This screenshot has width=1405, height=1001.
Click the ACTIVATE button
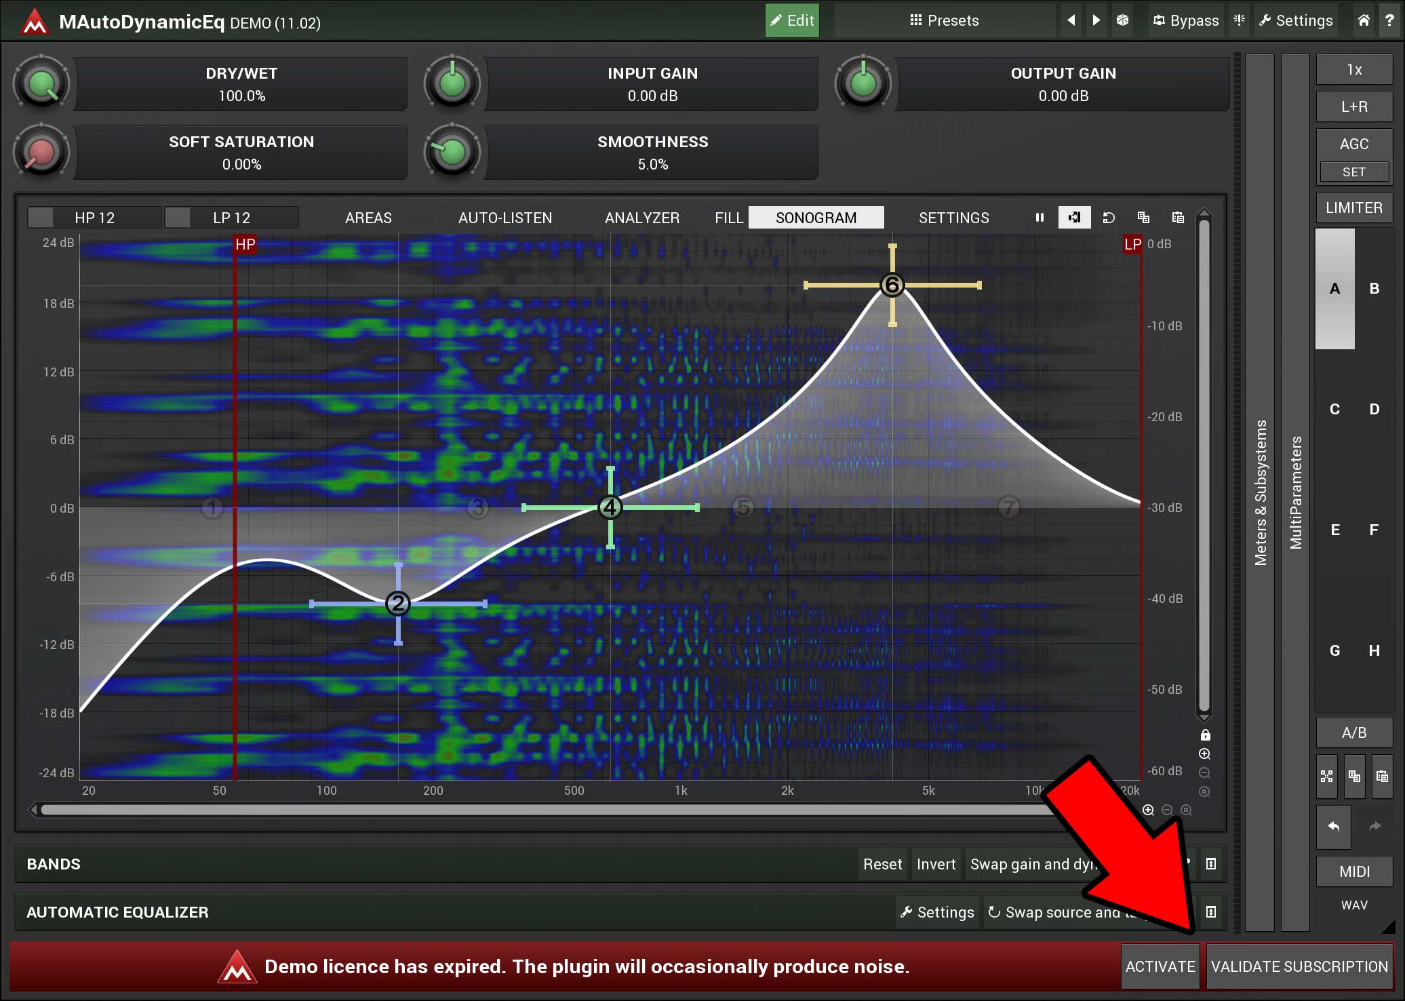pos(1160,966)
